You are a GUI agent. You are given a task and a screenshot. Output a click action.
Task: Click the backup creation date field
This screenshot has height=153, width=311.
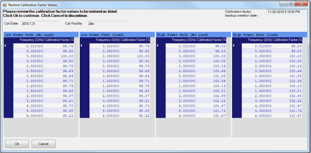[x=287, y=12]
